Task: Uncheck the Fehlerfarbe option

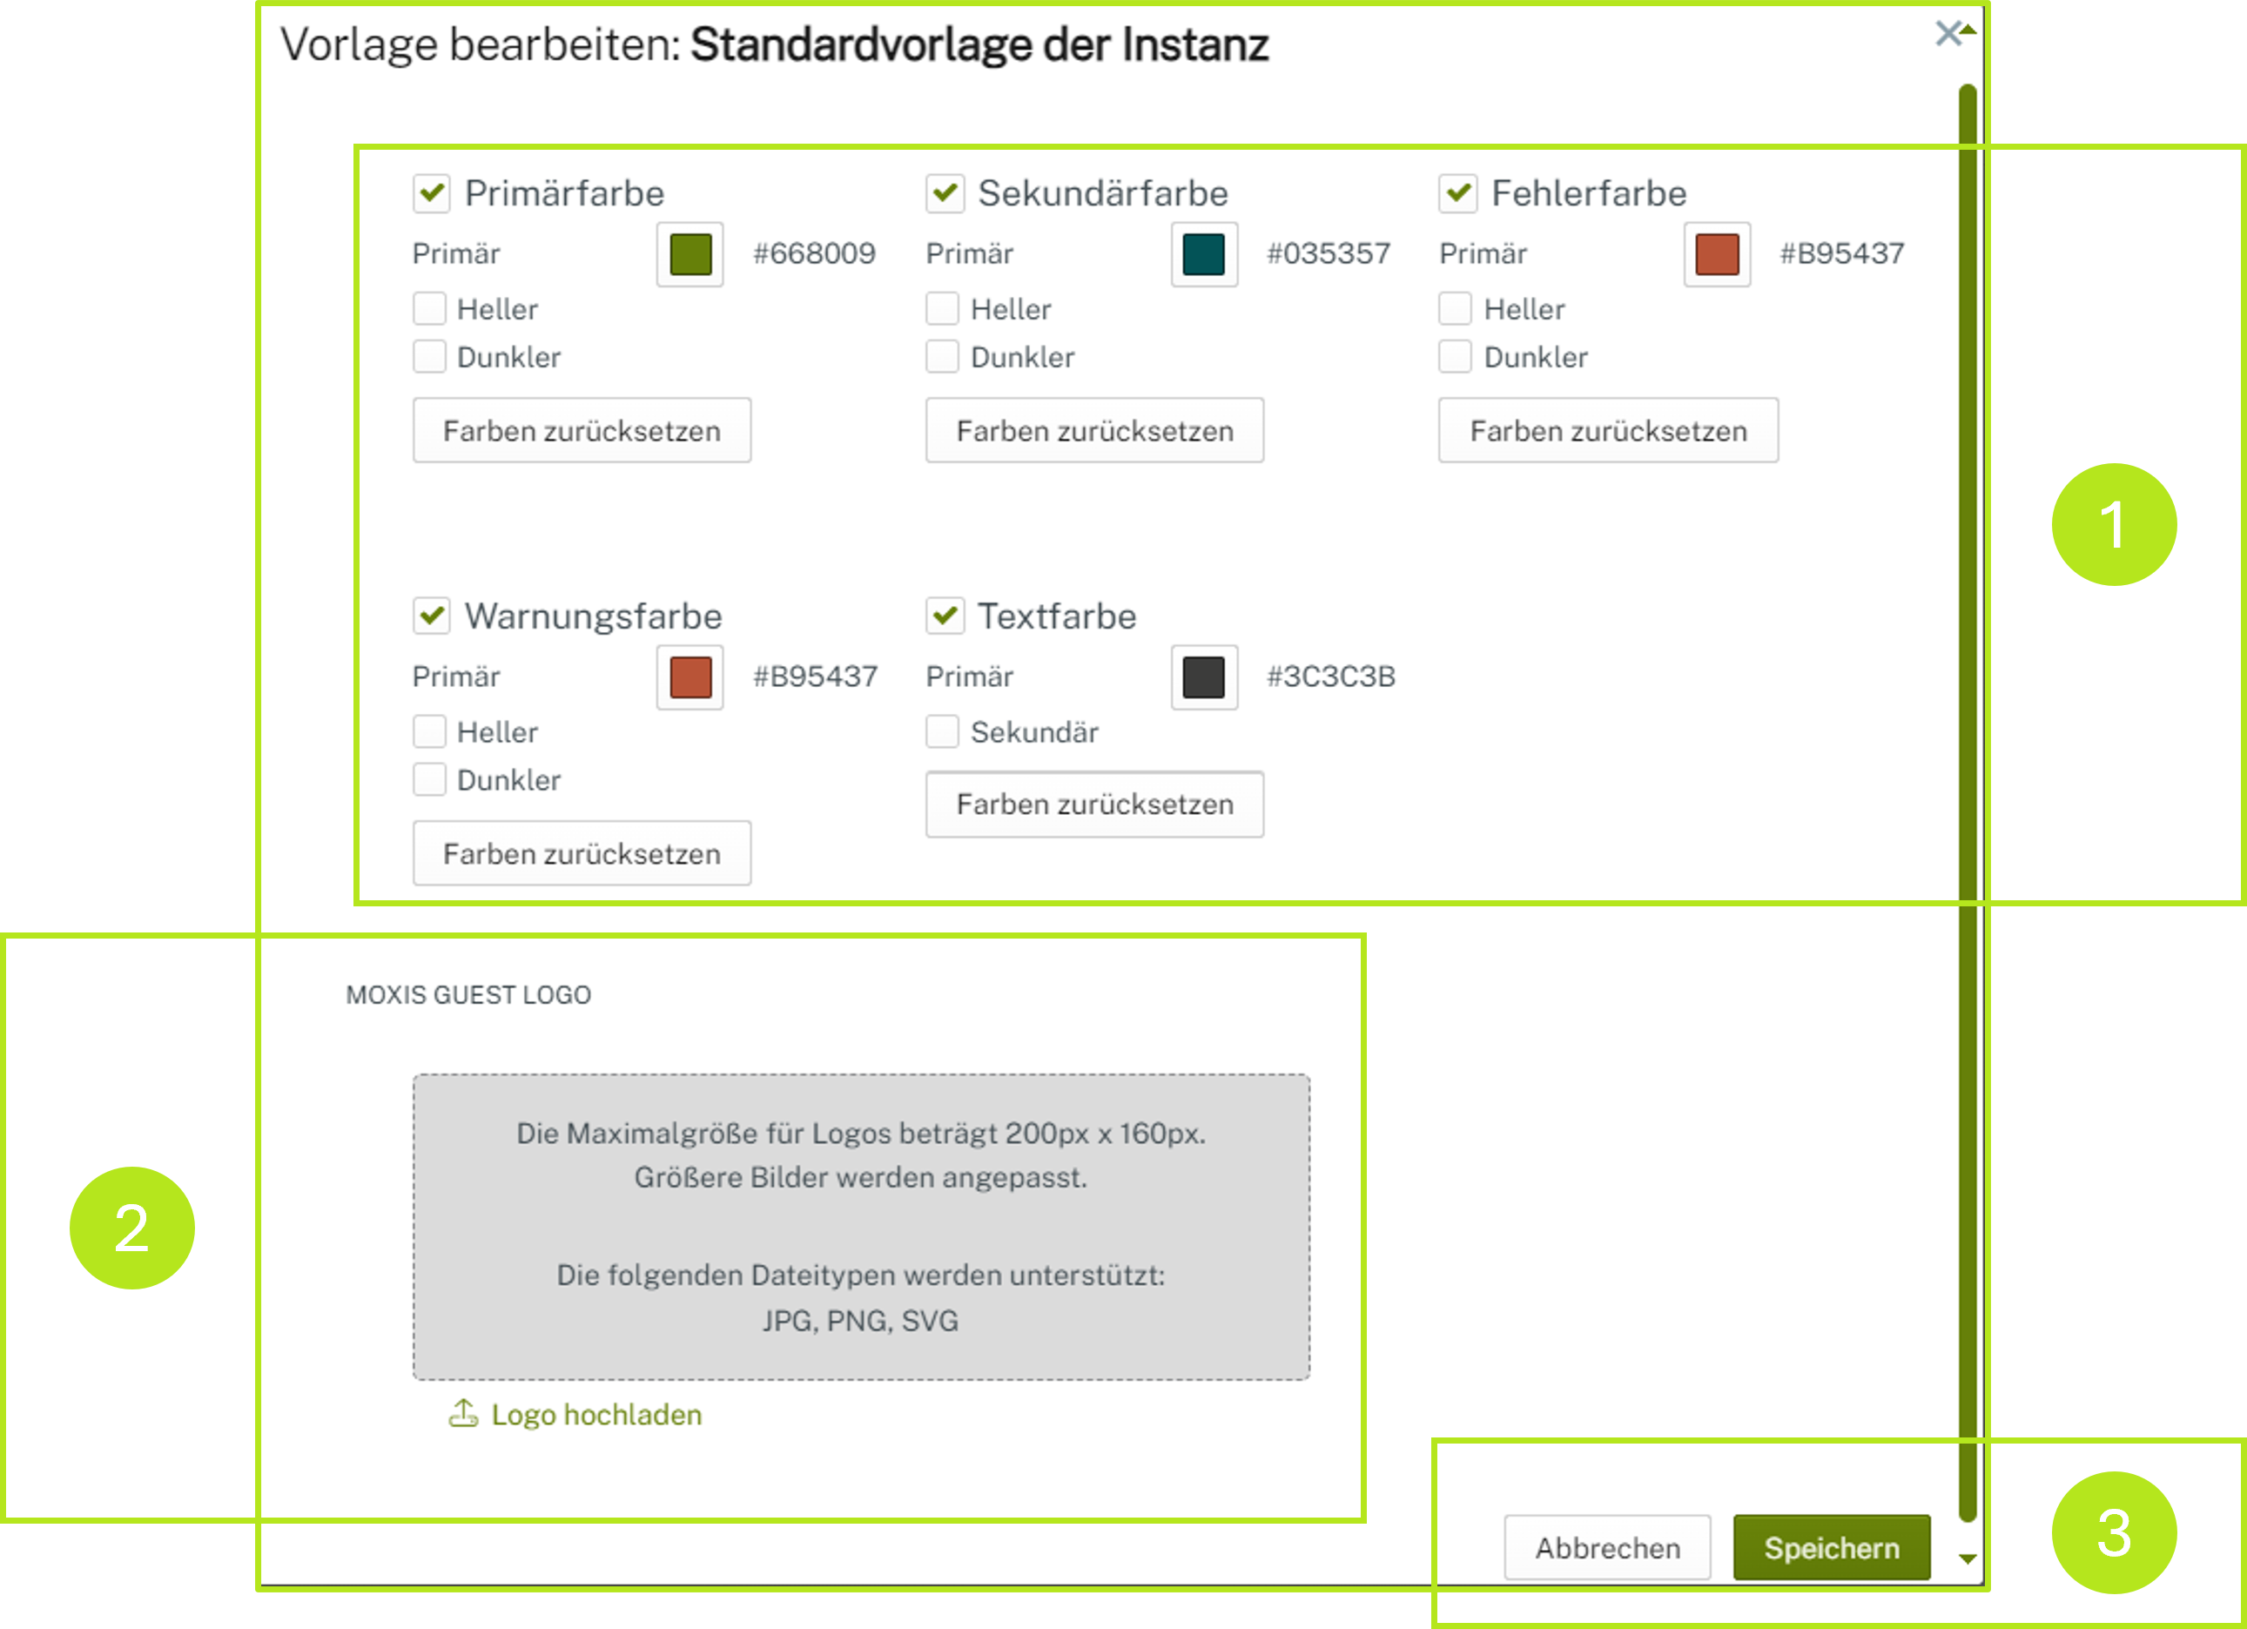Action: pos(1457,193)
